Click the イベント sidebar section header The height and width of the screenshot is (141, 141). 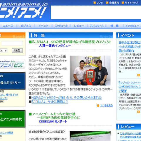129,35
